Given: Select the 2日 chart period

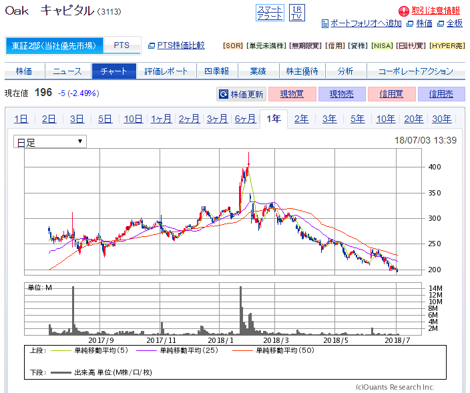Looking at the screenshot, I should coord(49,119).
